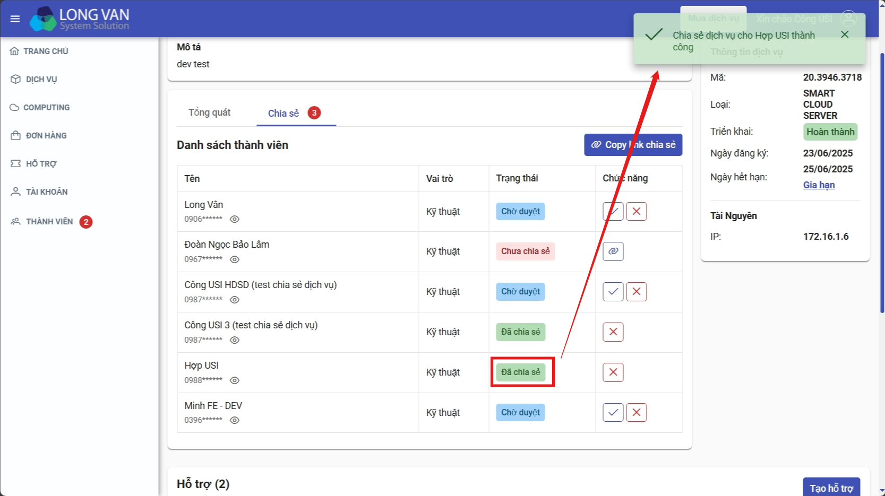Image resolution: width=885 pixels, height=496 pixels.
Task: Open Tài khoản account section
Action: coord(39,192)
